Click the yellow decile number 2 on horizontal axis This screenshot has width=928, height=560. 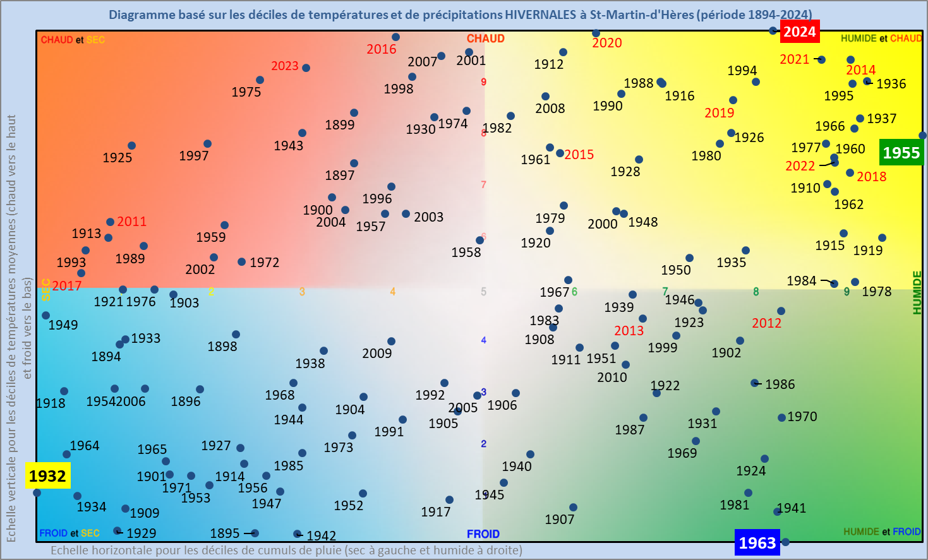[x=211, y=292]
